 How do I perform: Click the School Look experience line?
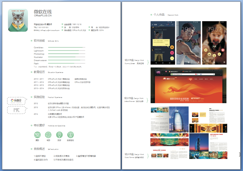click(x=58, y=110)
